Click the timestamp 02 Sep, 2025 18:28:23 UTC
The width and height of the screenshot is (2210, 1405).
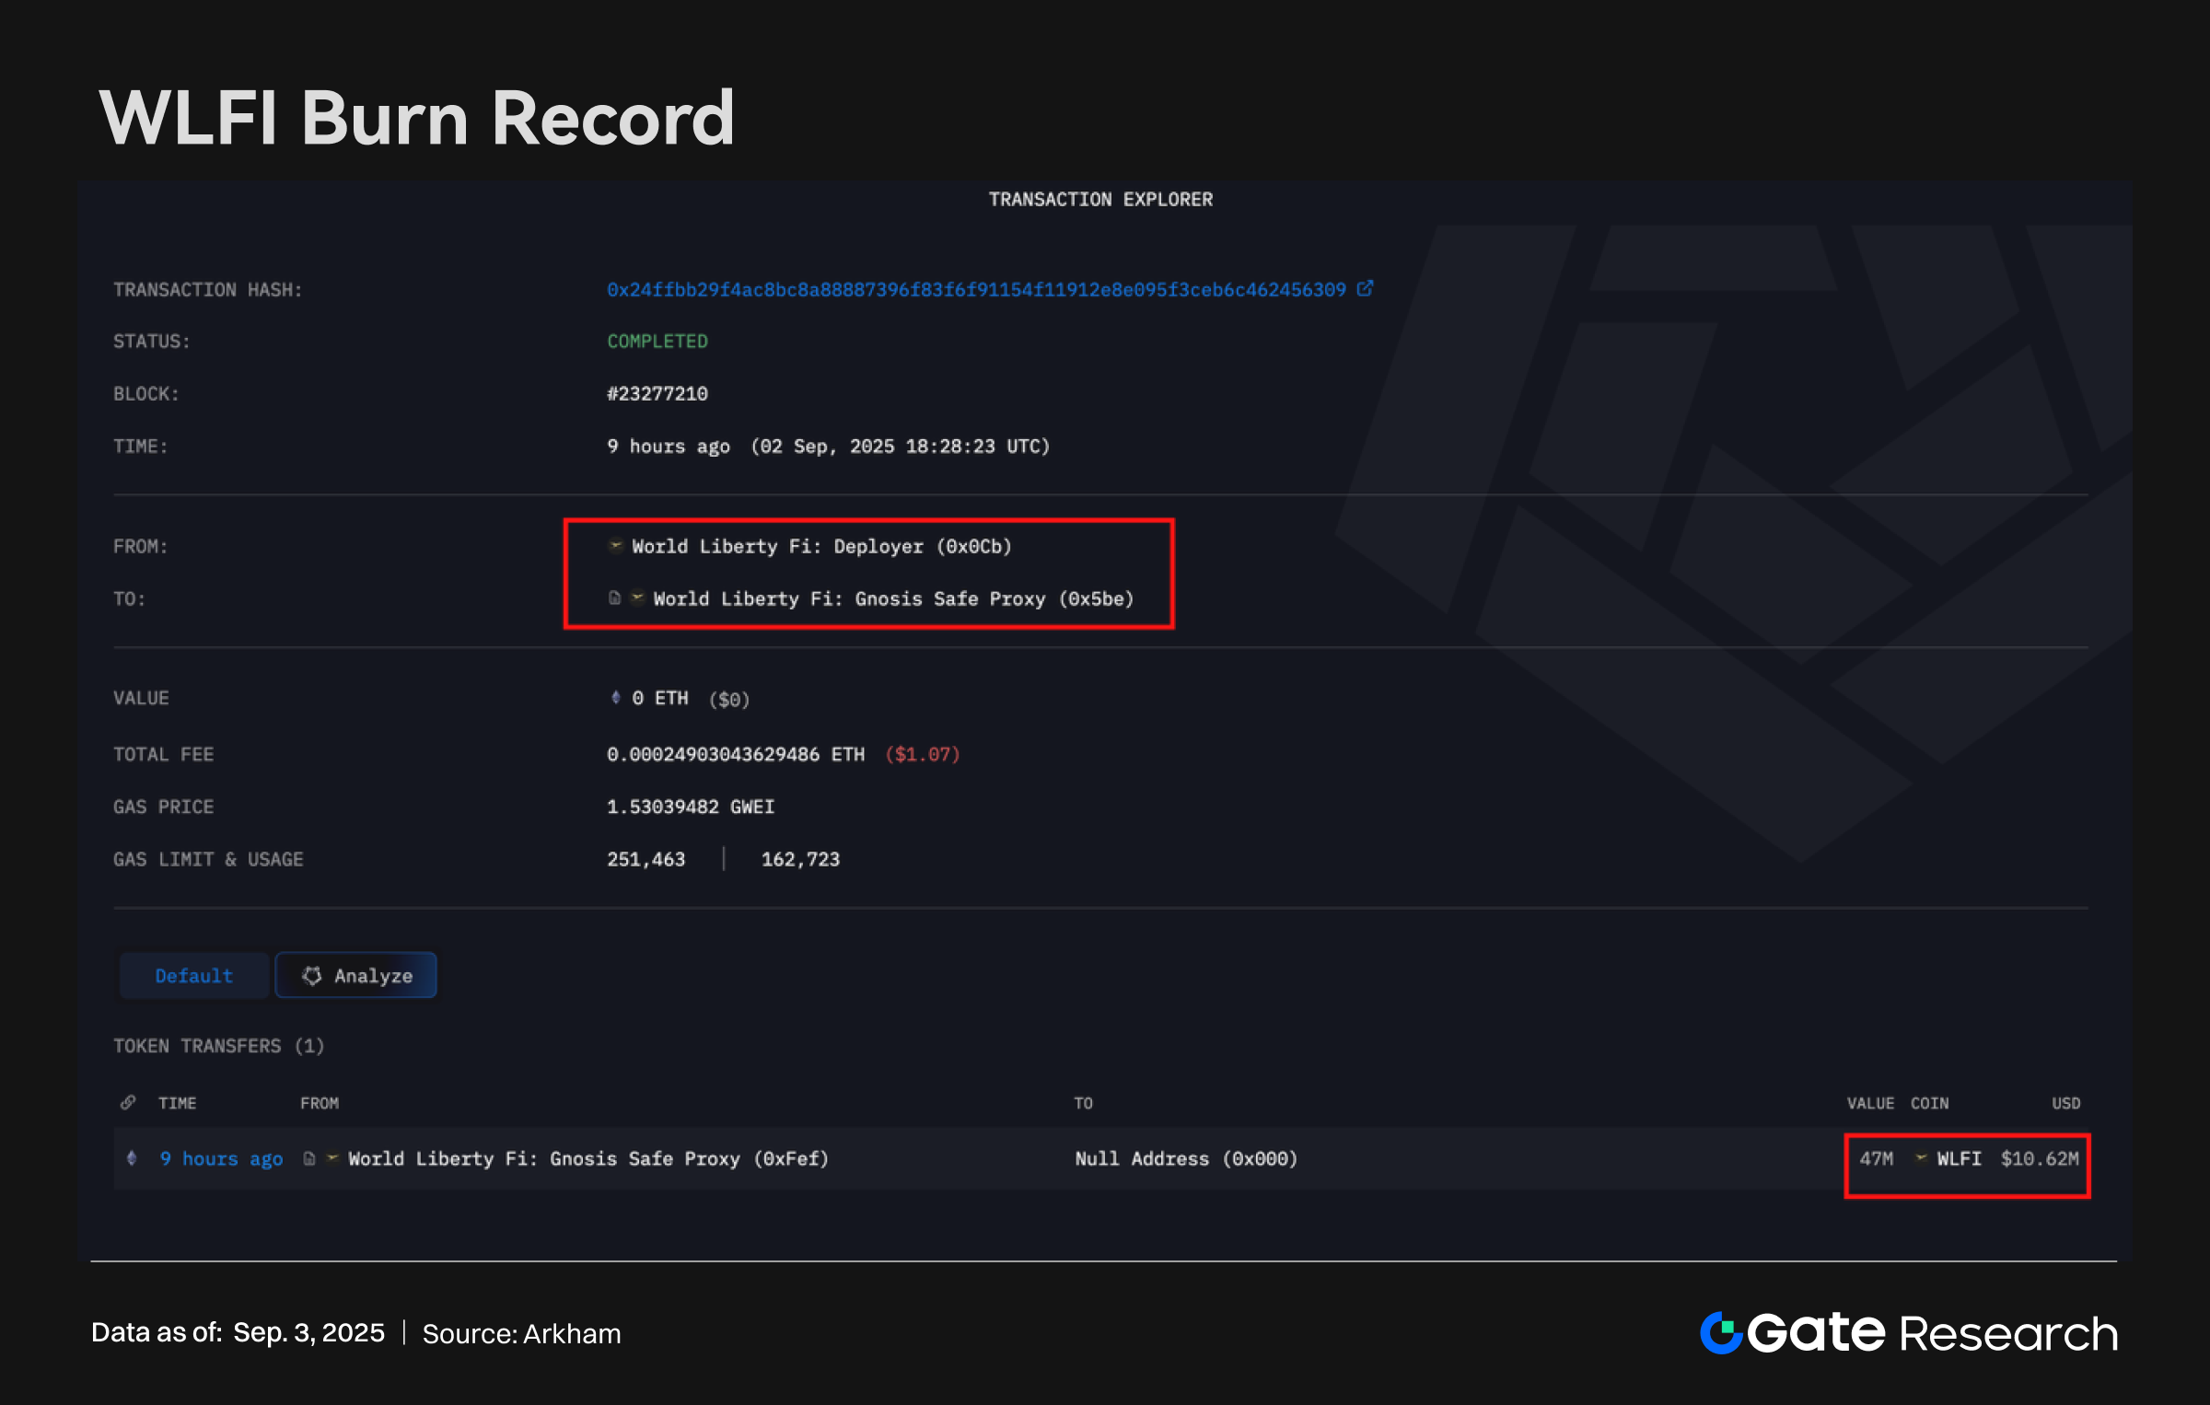(901, 446)
